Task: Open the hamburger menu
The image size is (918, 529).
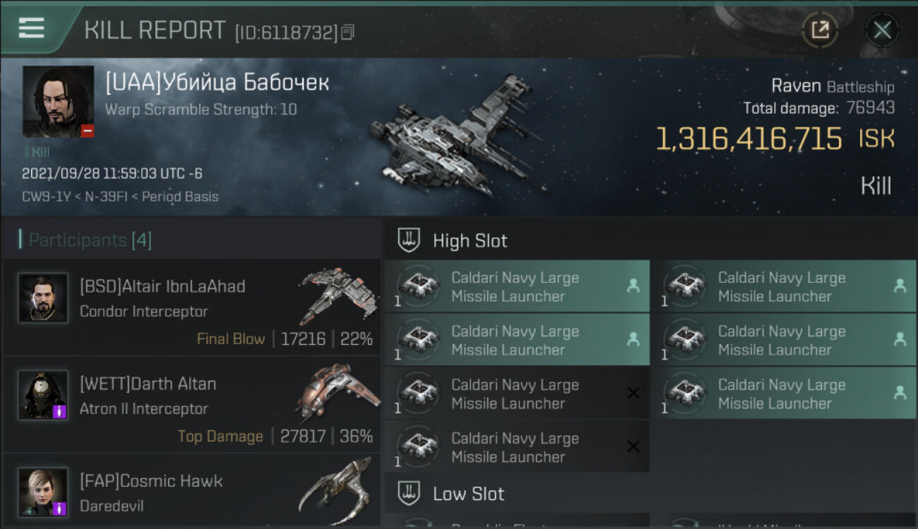Action: (31, 28)
